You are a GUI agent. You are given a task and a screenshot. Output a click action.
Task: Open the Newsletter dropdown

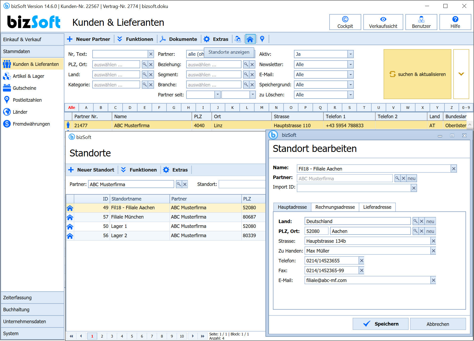[351, 65]
